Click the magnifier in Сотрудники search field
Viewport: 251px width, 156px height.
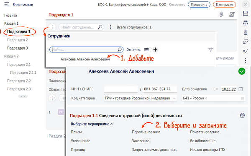click(120, 49)
